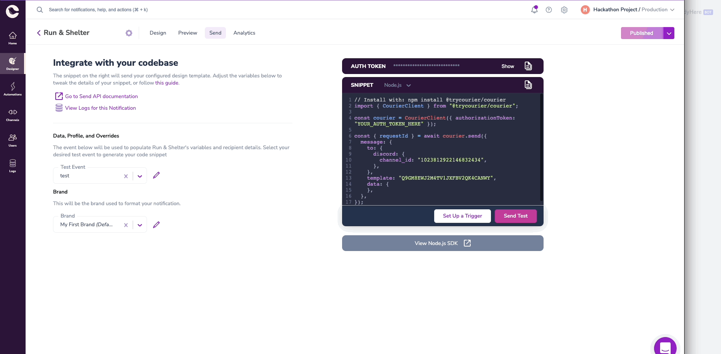The height and width of the screenshot is (354, 721).
Task: Clear the selected Test Event
Action: pos(126,176)
